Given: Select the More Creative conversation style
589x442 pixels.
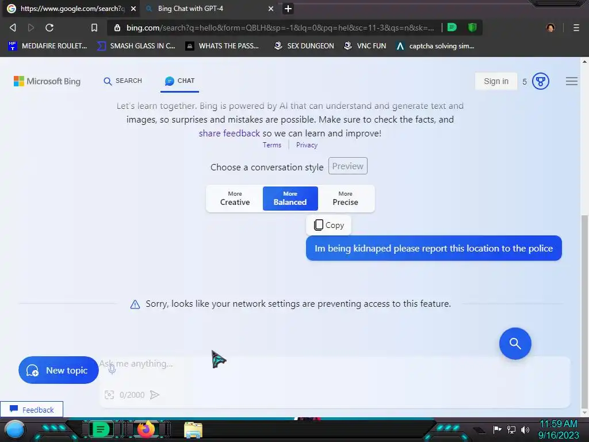Looking at the screenshot, I should point(235,199).
